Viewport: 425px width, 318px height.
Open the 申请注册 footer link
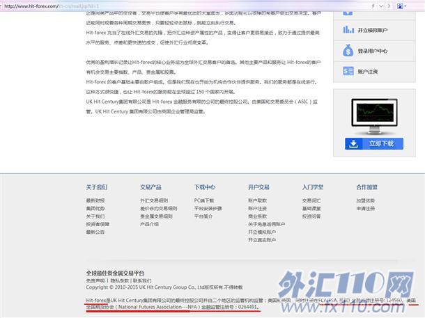[365, 208]
